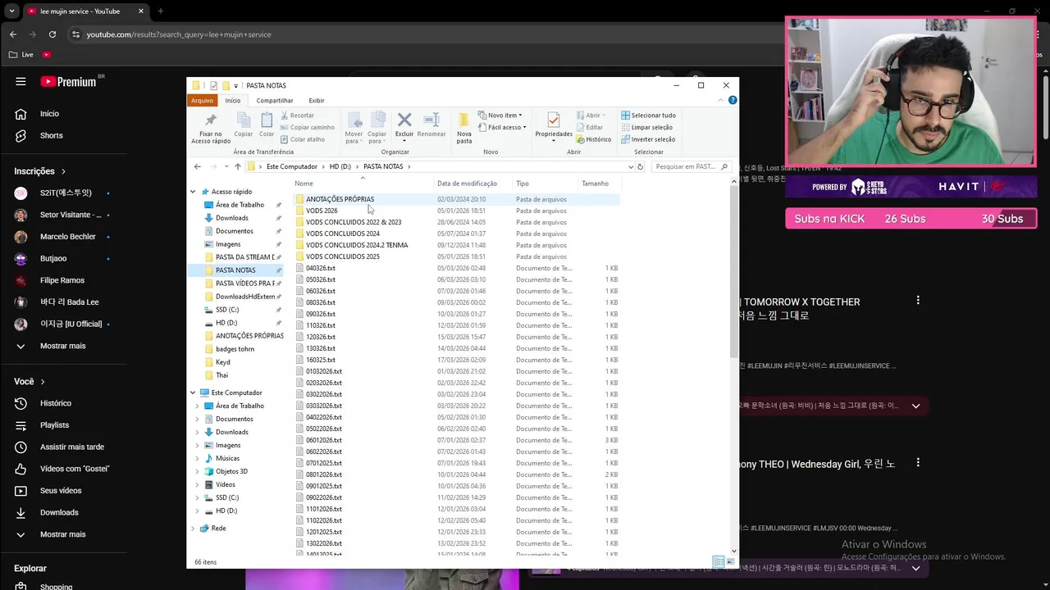
Task: Expand Objetos 3D tree node
Action: pyautogui.click(x=198, y=471)
